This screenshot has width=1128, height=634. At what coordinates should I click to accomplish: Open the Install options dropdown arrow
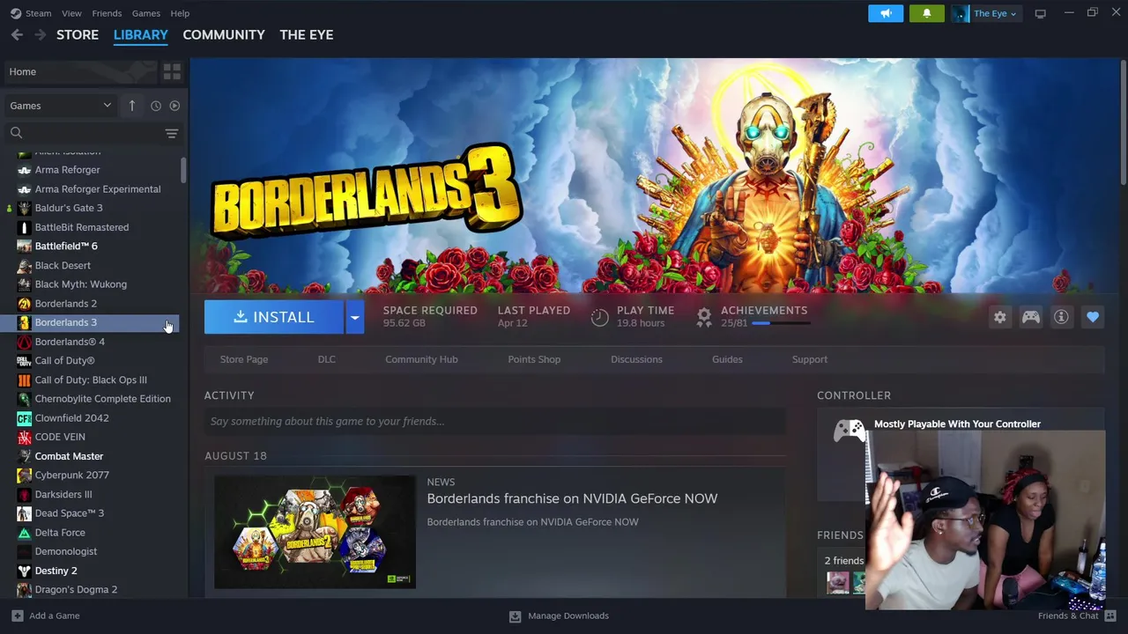(x=354, y=317)
